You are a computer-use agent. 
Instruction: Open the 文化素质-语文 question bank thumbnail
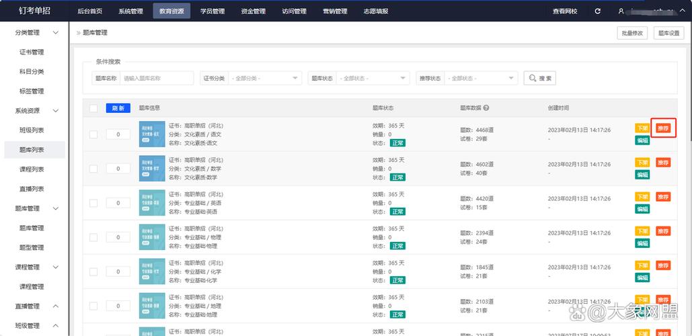coord(152,134)
